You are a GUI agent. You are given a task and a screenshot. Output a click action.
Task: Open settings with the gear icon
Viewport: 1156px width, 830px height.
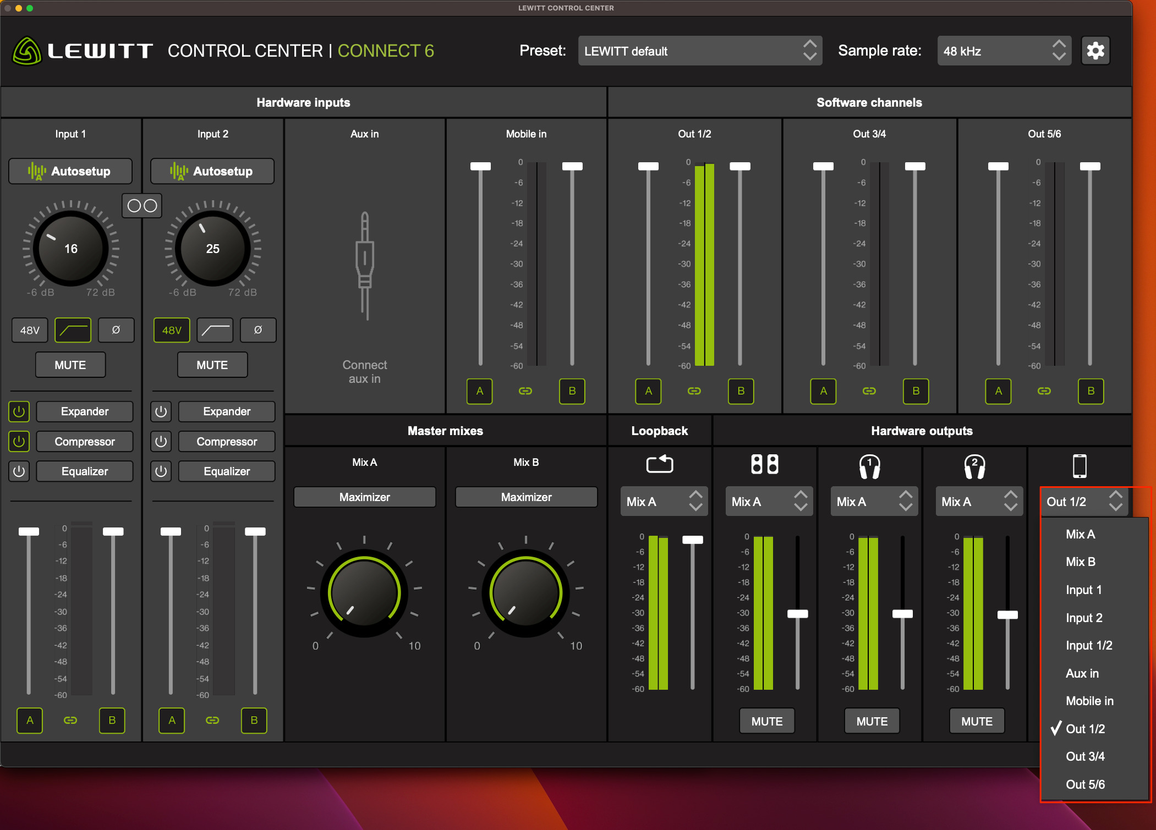coord(1095,51)
